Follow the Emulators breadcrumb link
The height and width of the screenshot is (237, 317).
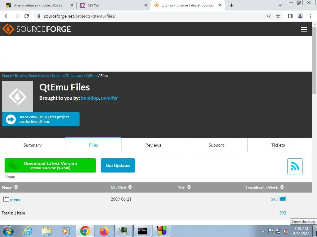click(75, 76)
